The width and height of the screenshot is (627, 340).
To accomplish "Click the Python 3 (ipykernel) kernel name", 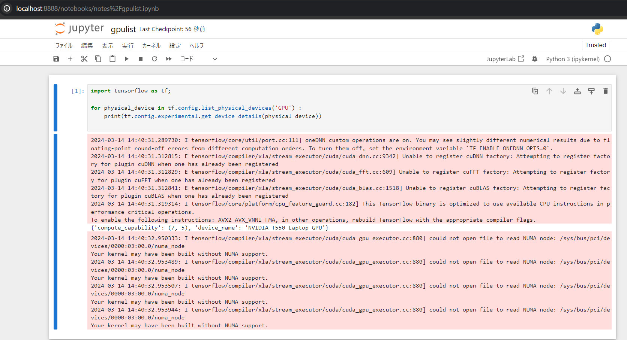I will coord(573,59).
